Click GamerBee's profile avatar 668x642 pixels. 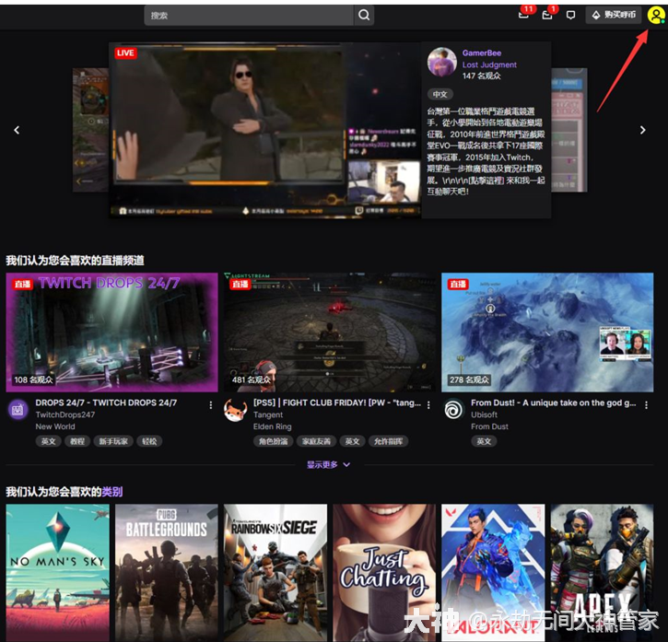coord(441,63)
